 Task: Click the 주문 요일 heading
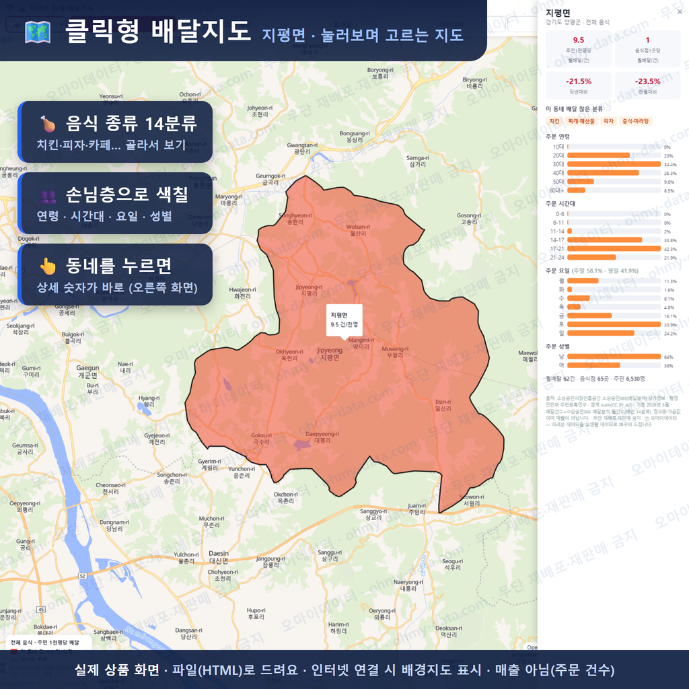tap(558, 270)
